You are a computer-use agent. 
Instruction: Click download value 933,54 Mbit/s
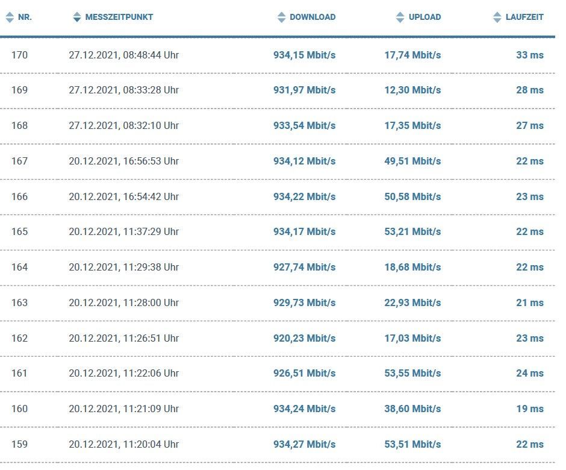(304, 125)
